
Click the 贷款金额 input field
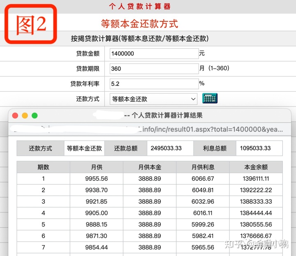pos(154,53)
